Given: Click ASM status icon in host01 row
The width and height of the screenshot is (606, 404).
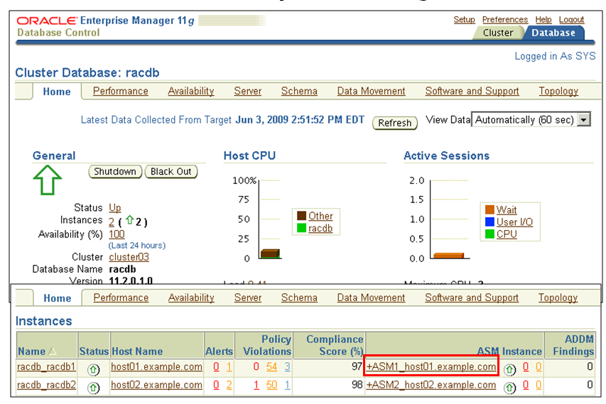Looking at the screenshot, I should tap(509, 370).
